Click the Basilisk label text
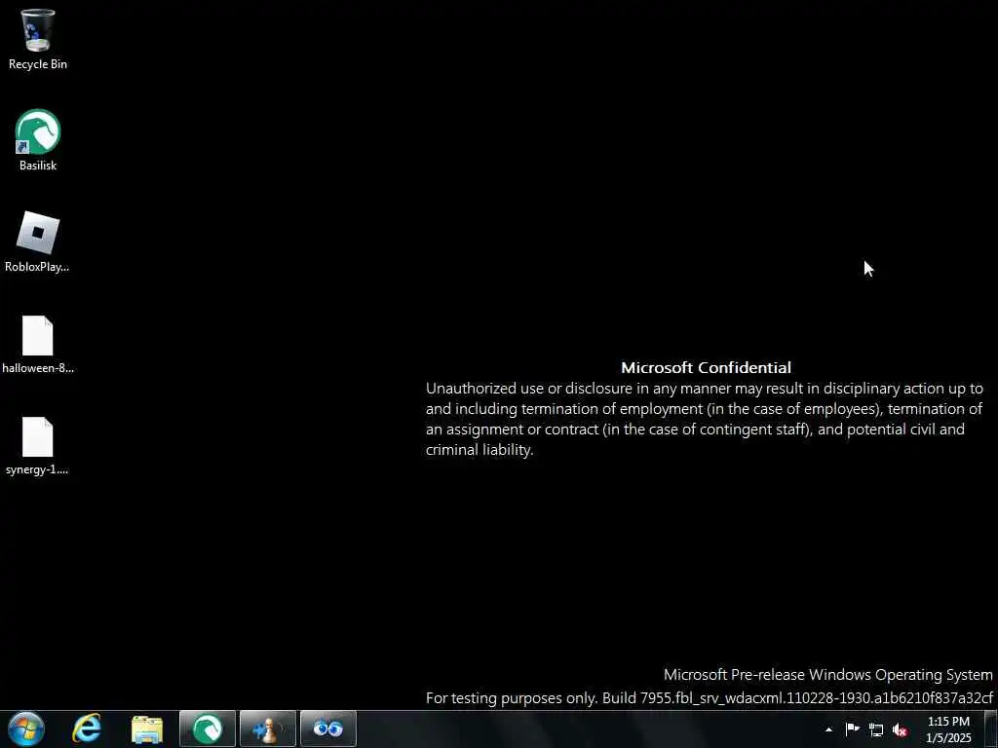Viewport: 998px width, 748px height. coord(38,166)
